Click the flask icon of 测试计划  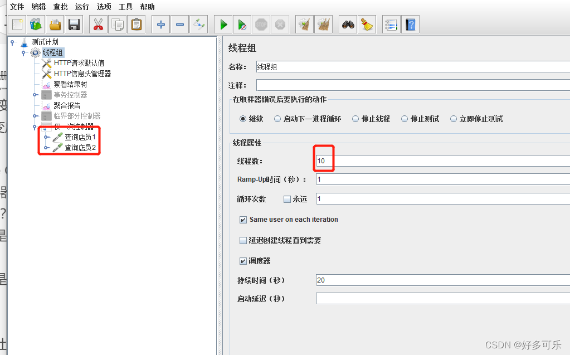pyautogui.click(x=25, y=42)
